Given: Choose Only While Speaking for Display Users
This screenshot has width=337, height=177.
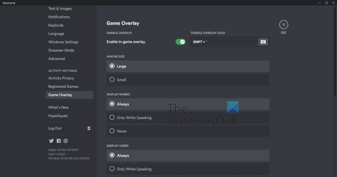Looking at the screenshot, I should [188, 169].
